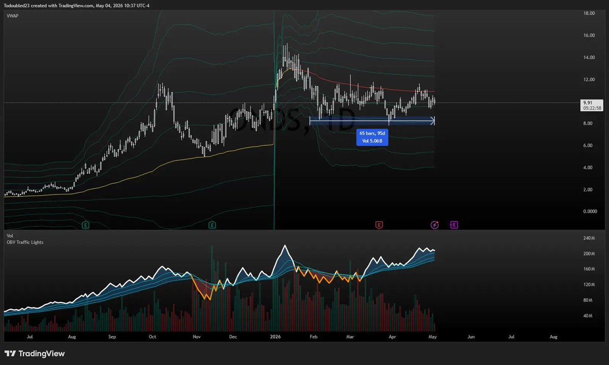This screenshot has height=365, width=609.
Task: Click the Todoubled23 created with TradingView.com header
Action: click(x=77, y=6)
